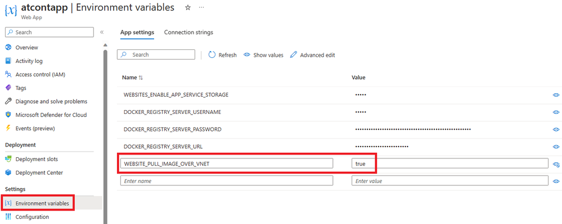This screenshot has height=224, width=562.
Task: Click the Value column header
Action: click(x=358, y=77)
